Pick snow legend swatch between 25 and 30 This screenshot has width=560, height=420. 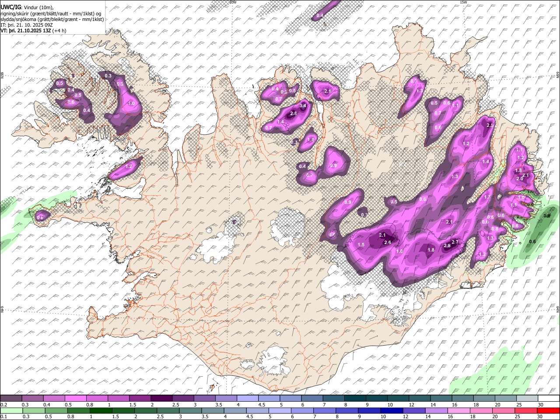click(528, 398)
